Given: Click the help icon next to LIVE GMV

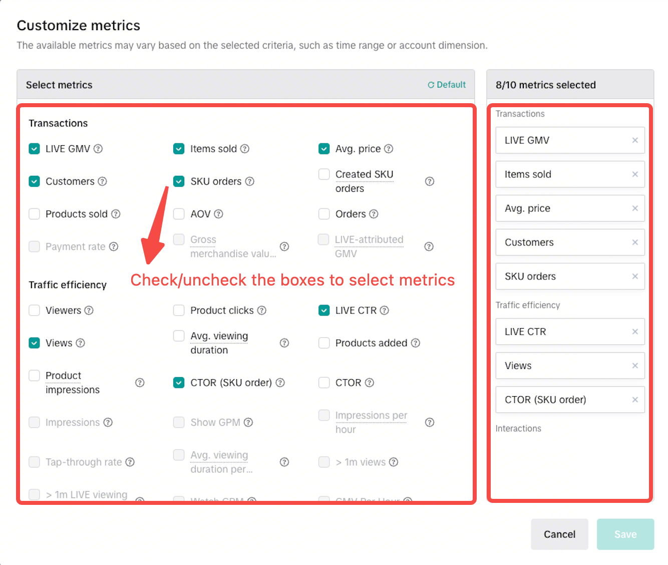Looking at the screenshot, I should coord(98,149).
